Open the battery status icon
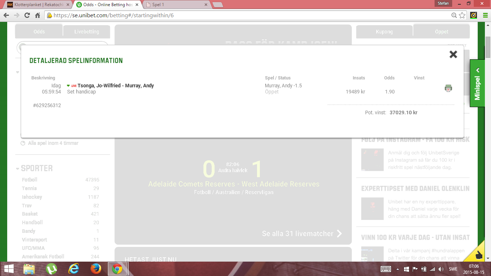This screenshot has width=491, height=276. click(x=424, y=269)
